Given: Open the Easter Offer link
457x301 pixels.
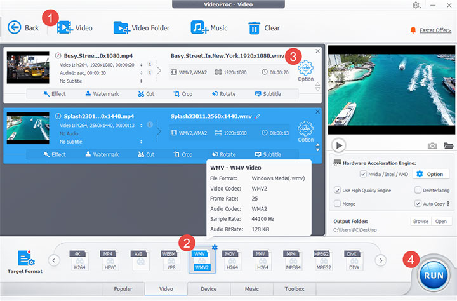Looking at the screenshot, I should pyautogui.click(x=435, y=30).
